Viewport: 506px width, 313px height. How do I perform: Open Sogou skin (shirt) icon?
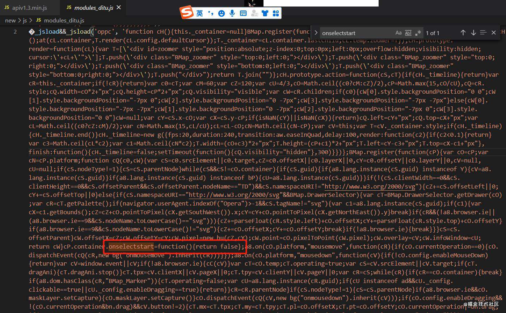click(265, 13)
